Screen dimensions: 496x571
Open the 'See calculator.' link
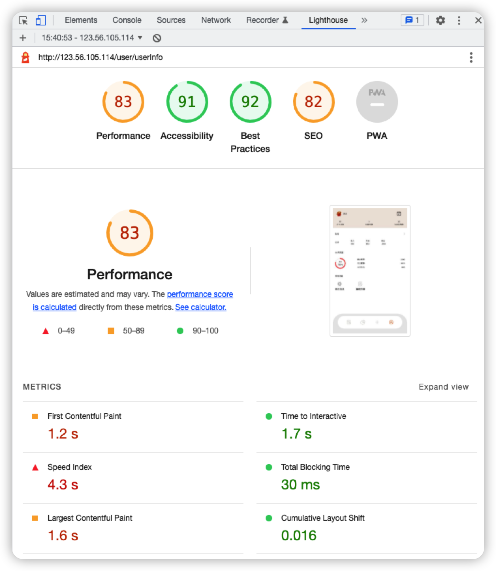tap(201, 307)
